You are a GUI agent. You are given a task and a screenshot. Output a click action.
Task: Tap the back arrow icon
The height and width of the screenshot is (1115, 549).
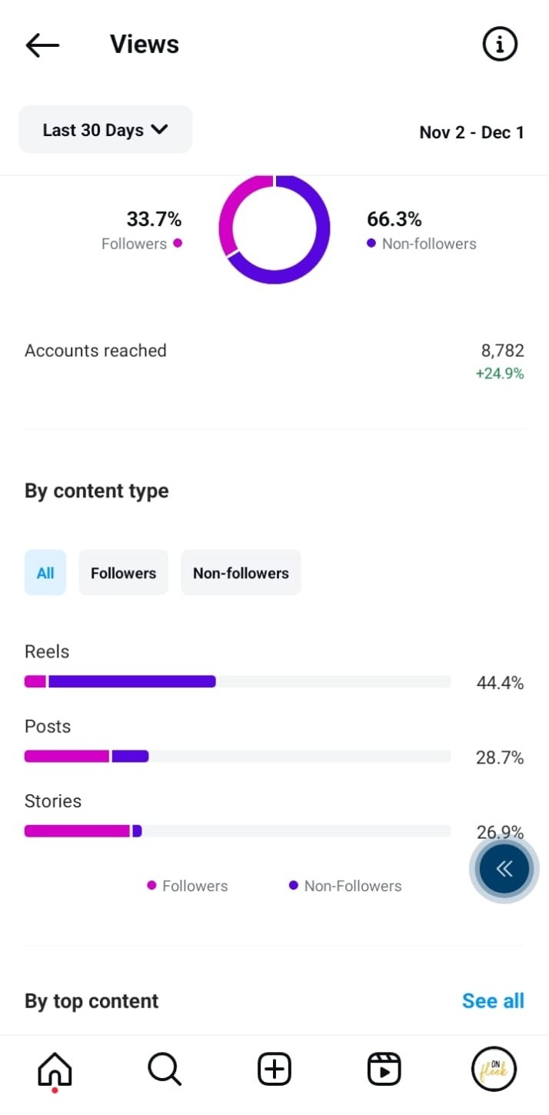click(42, 45)
